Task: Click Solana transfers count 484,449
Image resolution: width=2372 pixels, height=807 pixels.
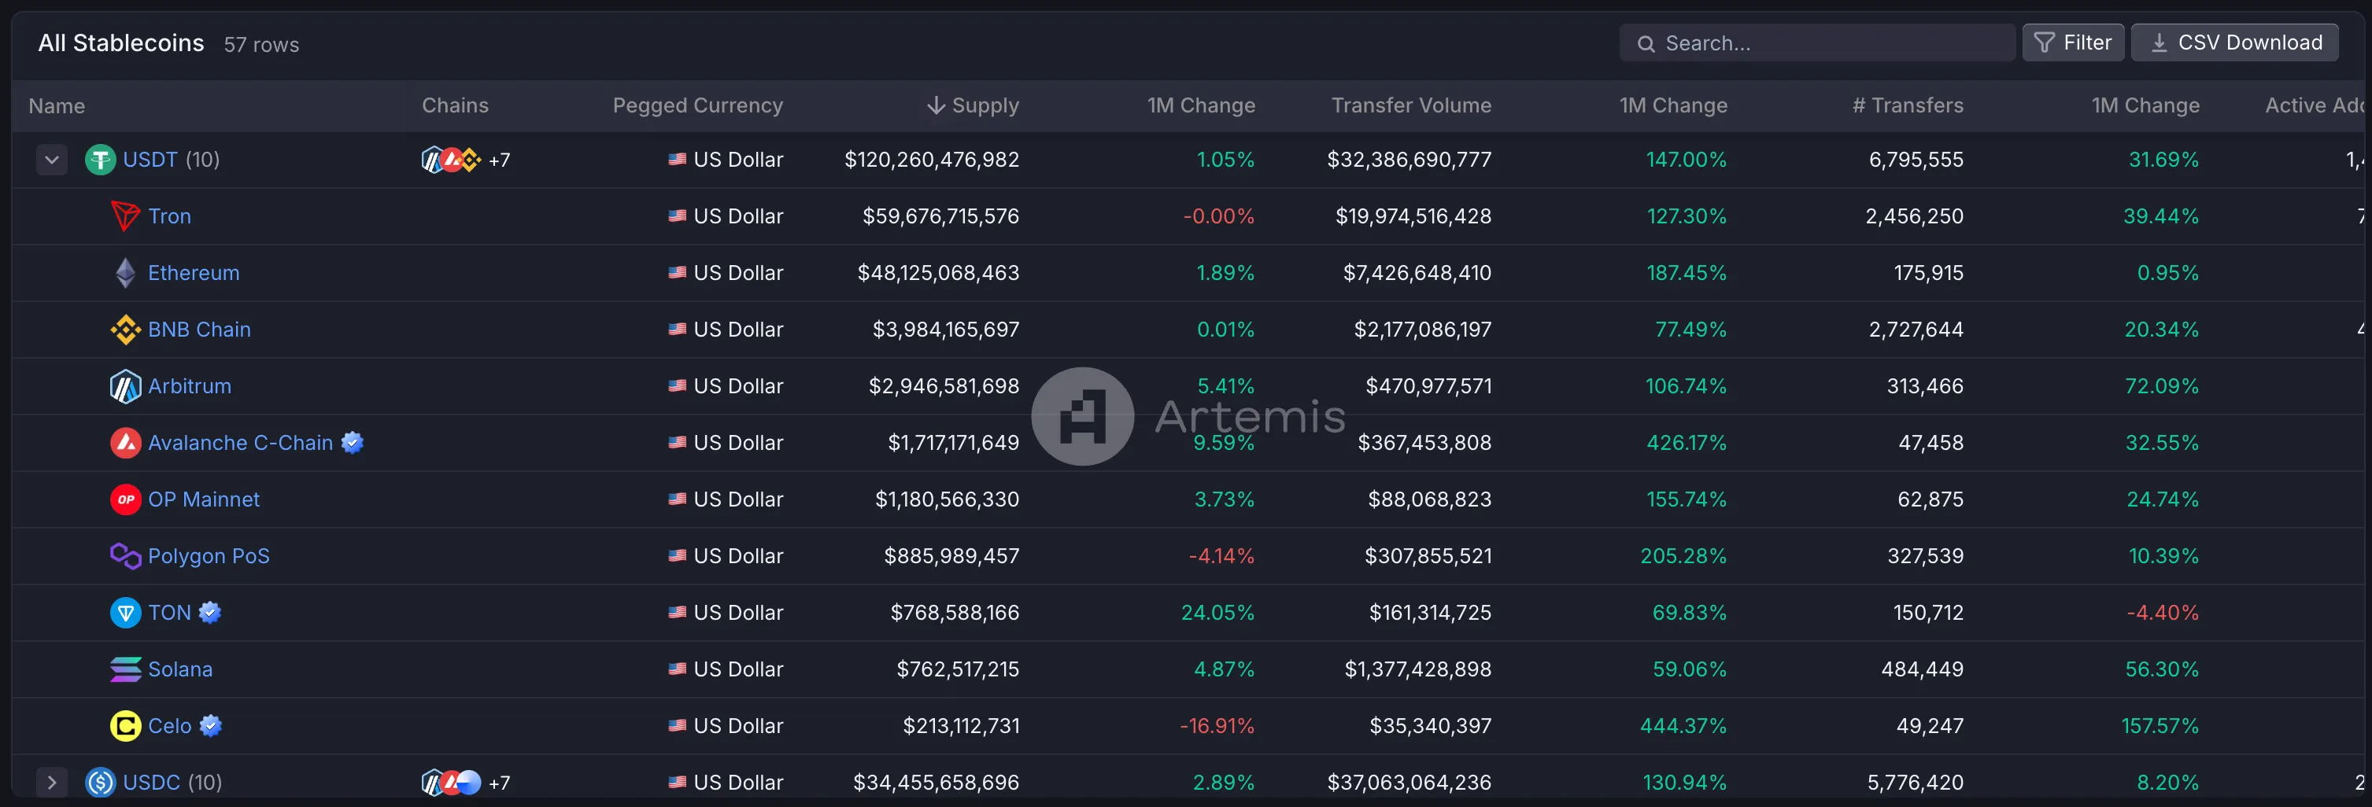Action: (1922, 670)
